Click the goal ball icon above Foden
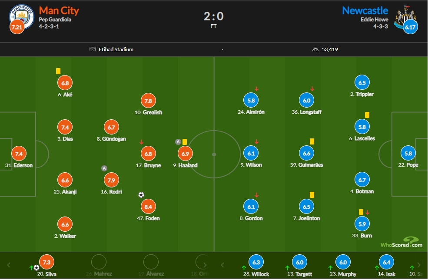Viewport: 428px width, 279px height. click(x=141, y=195)
